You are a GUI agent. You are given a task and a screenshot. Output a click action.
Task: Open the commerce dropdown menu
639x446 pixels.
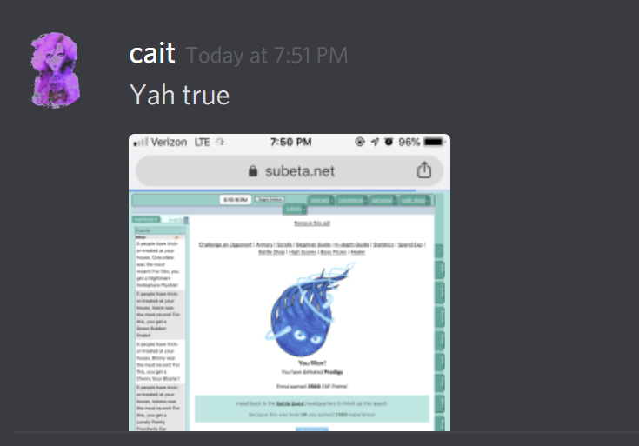[351, 200]
